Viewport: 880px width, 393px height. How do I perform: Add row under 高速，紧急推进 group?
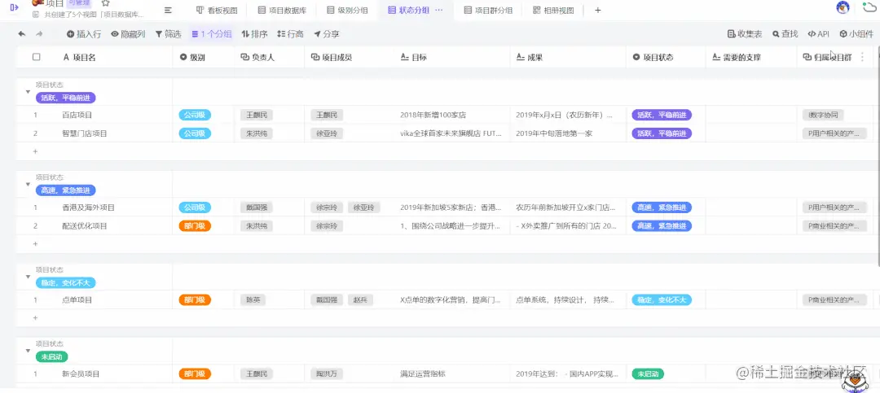click(x=35, y=244)
